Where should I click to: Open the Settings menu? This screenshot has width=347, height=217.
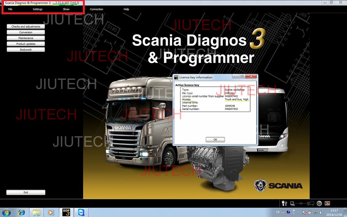(37, 9)
